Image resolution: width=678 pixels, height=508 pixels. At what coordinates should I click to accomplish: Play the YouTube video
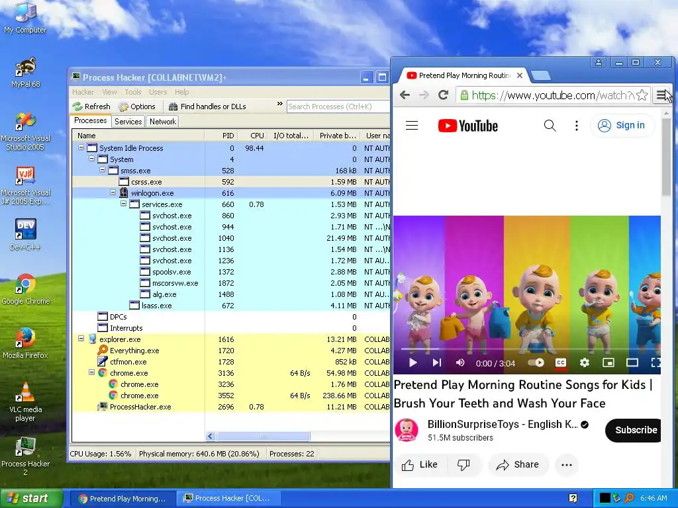pyautogui.click(x=412, y=363)
